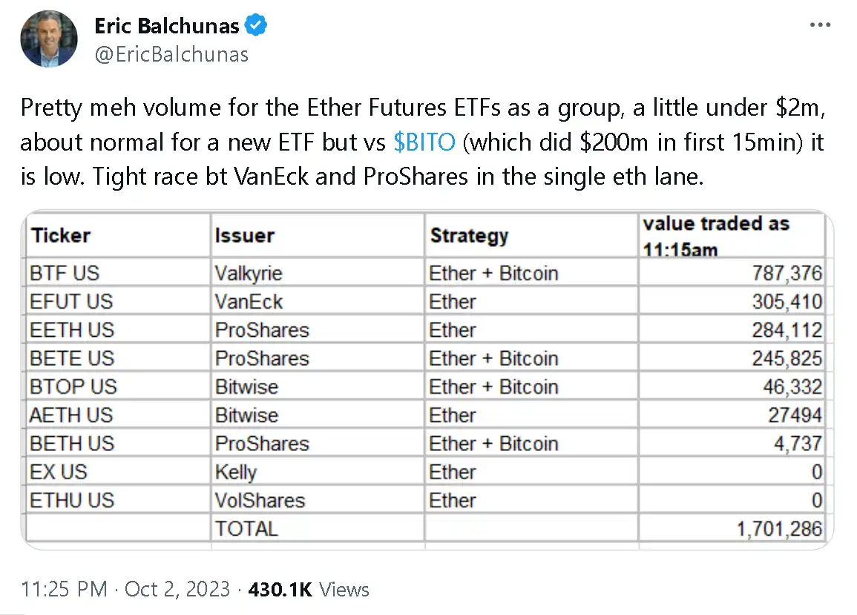Image resolution: width=857 pixels, height=615 pixels.
Task: Click the Strategy column header
Action: tap(469, 235)
